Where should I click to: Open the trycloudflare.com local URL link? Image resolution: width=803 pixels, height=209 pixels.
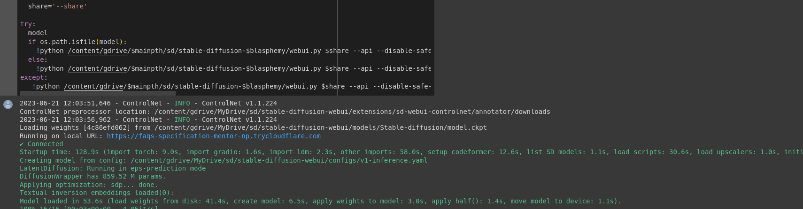point(214,136)
